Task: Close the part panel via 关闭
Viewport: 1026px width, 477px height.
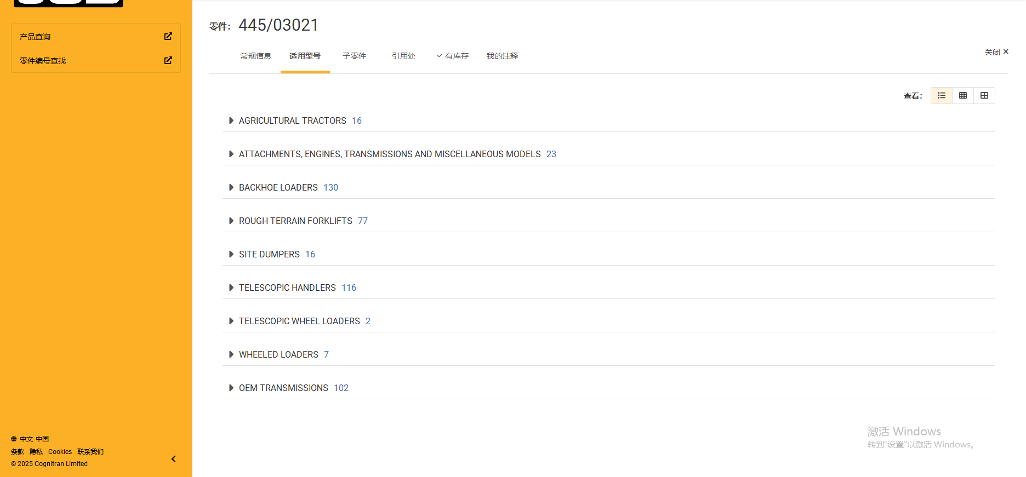Action: tap(996, 52)
